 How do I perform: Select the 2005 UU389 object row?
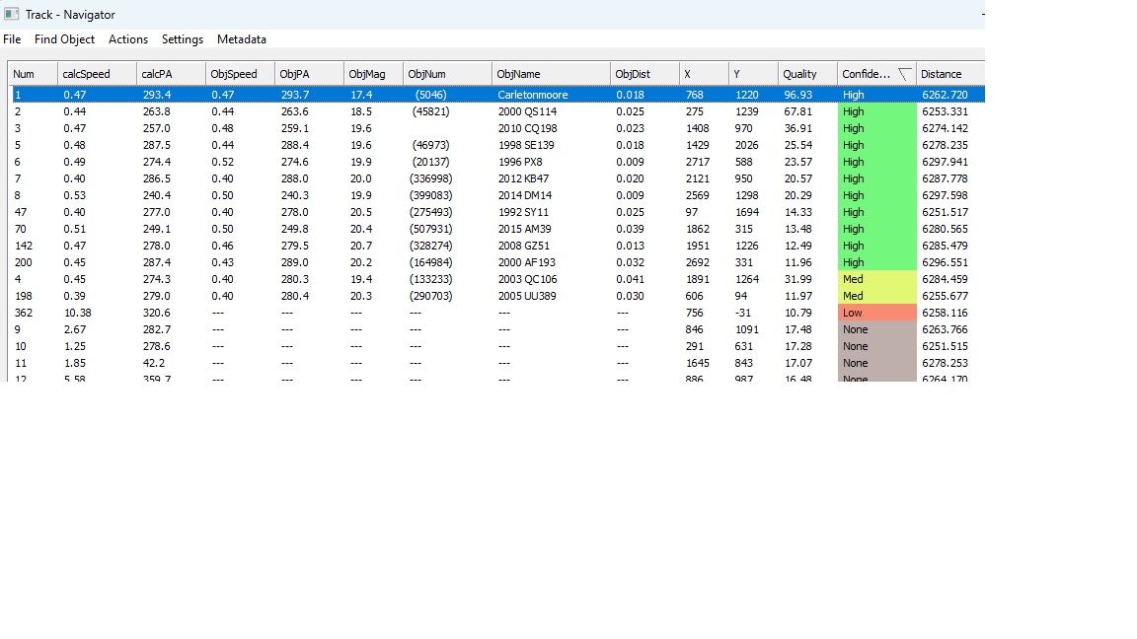496,296
